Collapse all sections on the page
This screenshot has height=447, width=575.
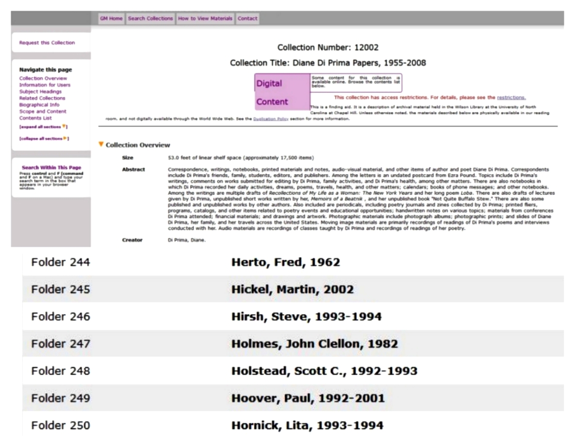point(44,139)
